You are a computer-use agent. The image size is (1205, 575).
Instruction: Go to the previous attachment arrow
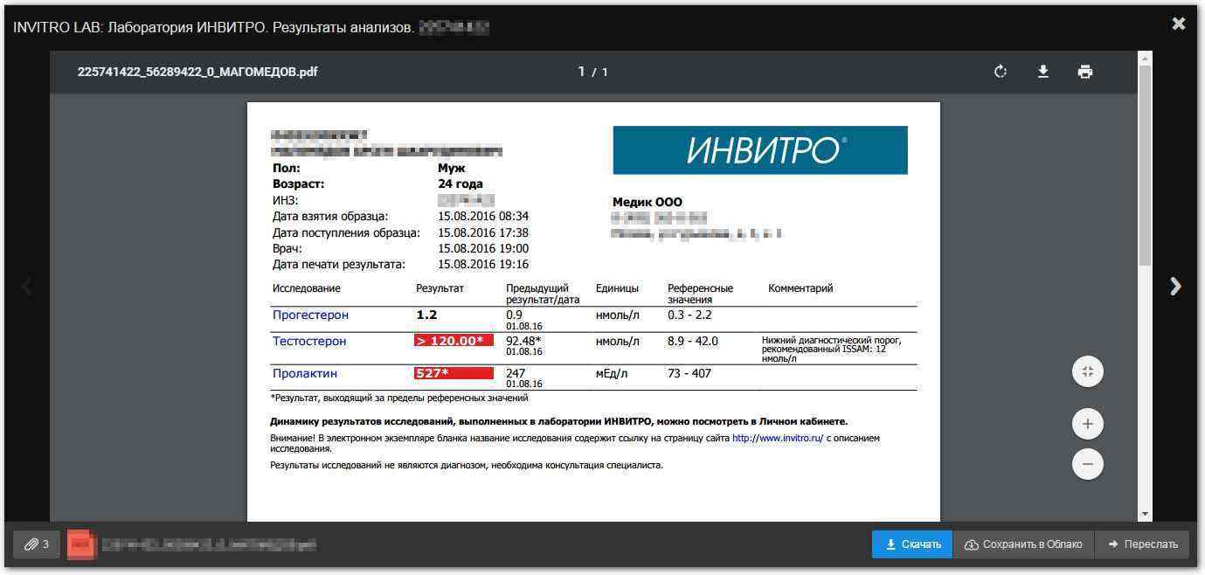27,286
